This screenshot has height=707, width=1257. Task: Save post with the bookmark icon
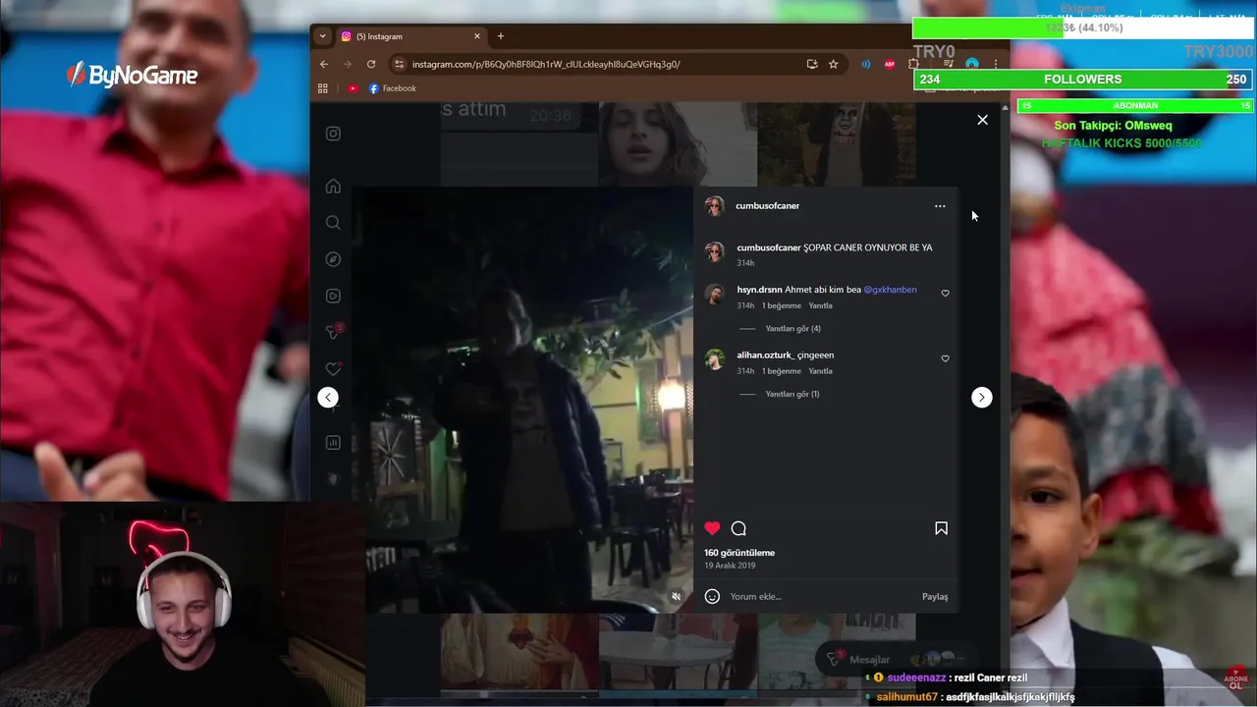click(941, 528)
